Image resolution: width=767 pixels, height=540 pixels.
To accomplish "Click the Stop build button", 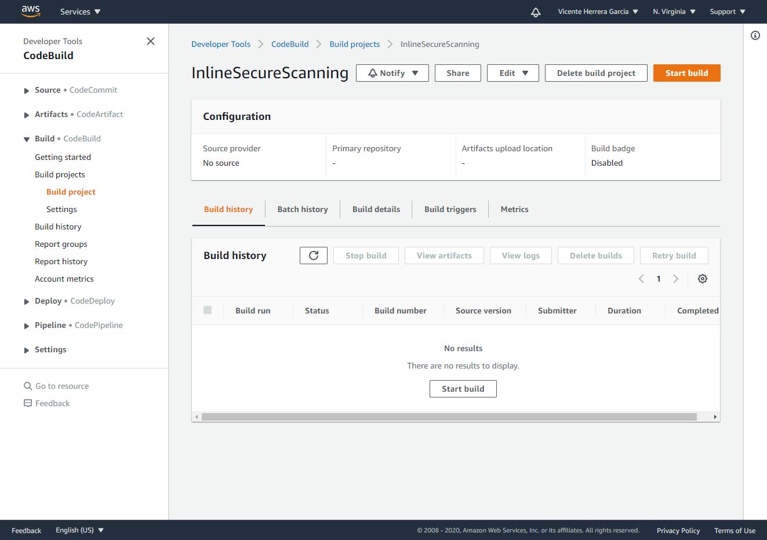I will (366, 256).
